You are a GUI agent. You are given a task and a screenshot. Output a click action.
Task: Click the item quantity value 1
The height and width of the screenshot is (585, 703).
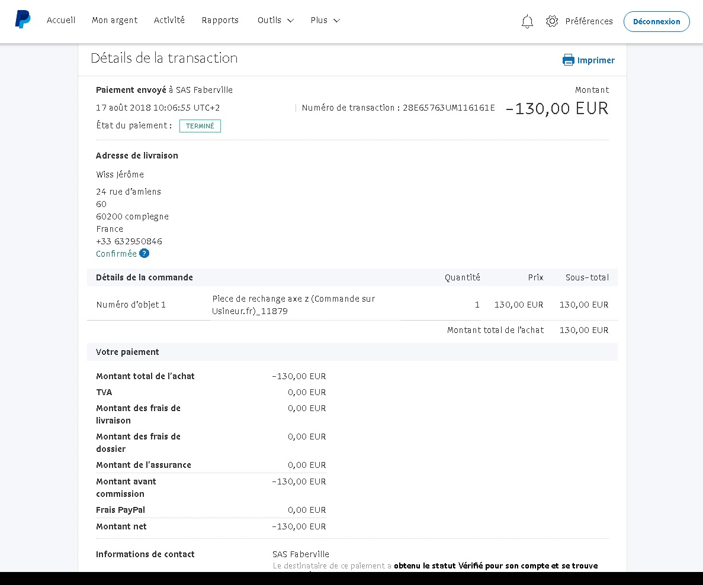tap(477, 305)
